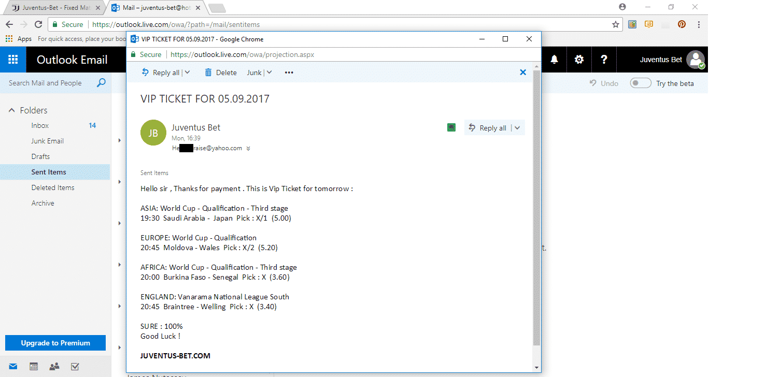The height and width of the screenshot is (377, 766).
Task: Open Juventus Bet account avatar
Action: pos(696,60)
